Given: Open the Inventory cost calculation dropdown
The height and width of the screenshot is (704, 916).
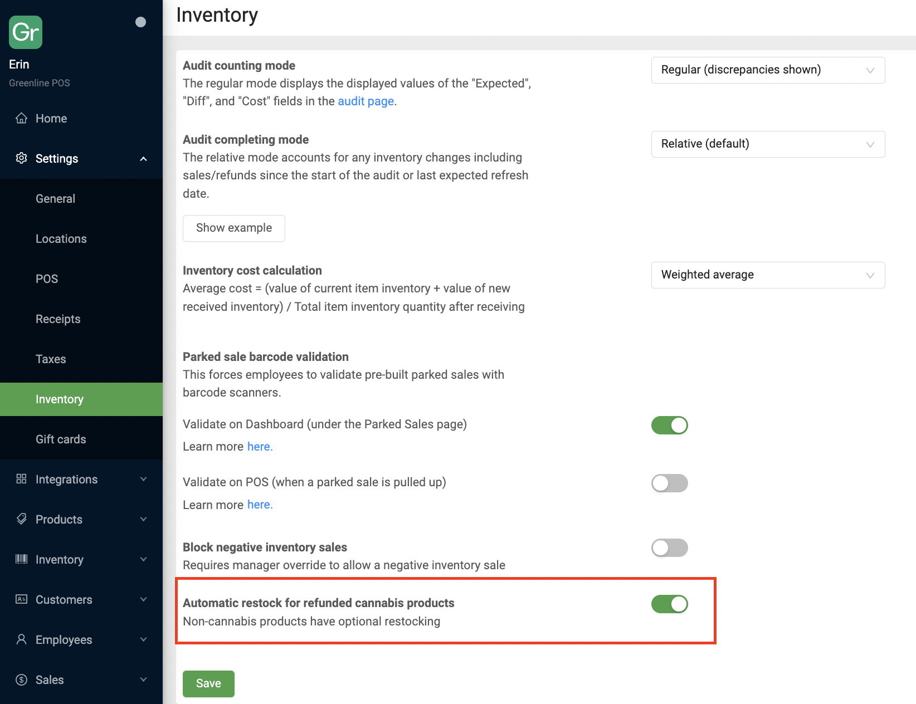Looking at the screenshot, I should 767,275.
